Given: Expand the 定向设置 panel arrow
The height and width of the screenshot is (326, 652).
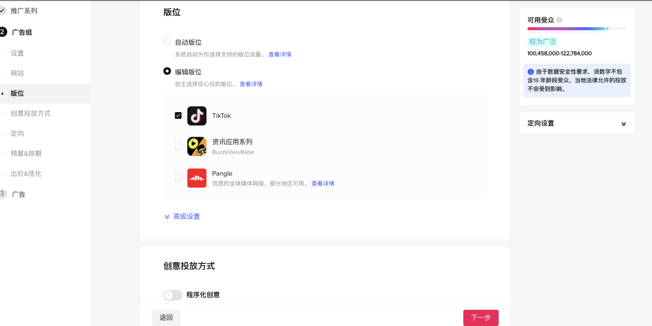Looking at the screenshot, I should [x=624, y=124].
